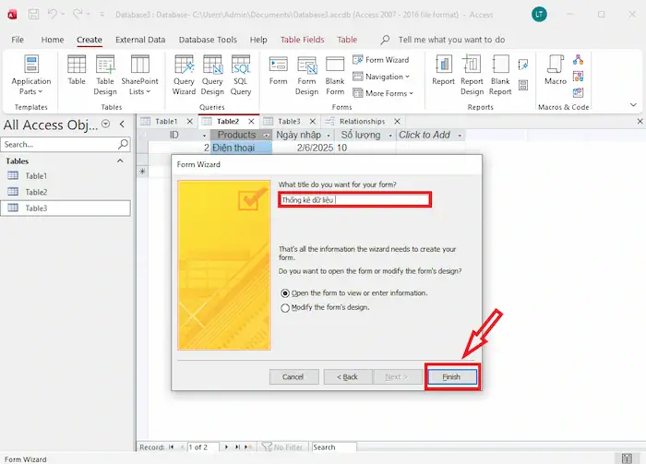
Task: Select Table1 in the navigation pane
Action: tap(36, 175)
